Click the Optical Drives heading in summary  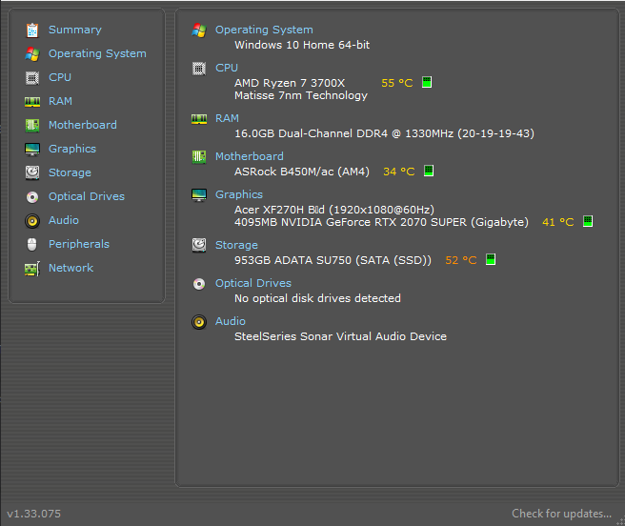click(253, 283)
